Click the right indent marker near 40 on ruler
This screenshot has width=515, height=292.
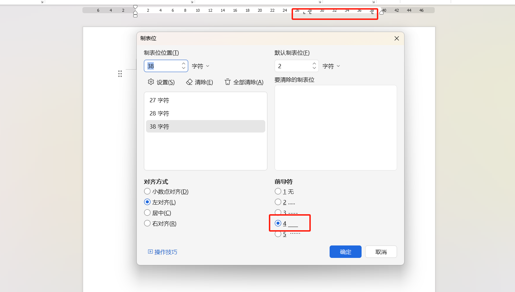(x=381, y=13)
